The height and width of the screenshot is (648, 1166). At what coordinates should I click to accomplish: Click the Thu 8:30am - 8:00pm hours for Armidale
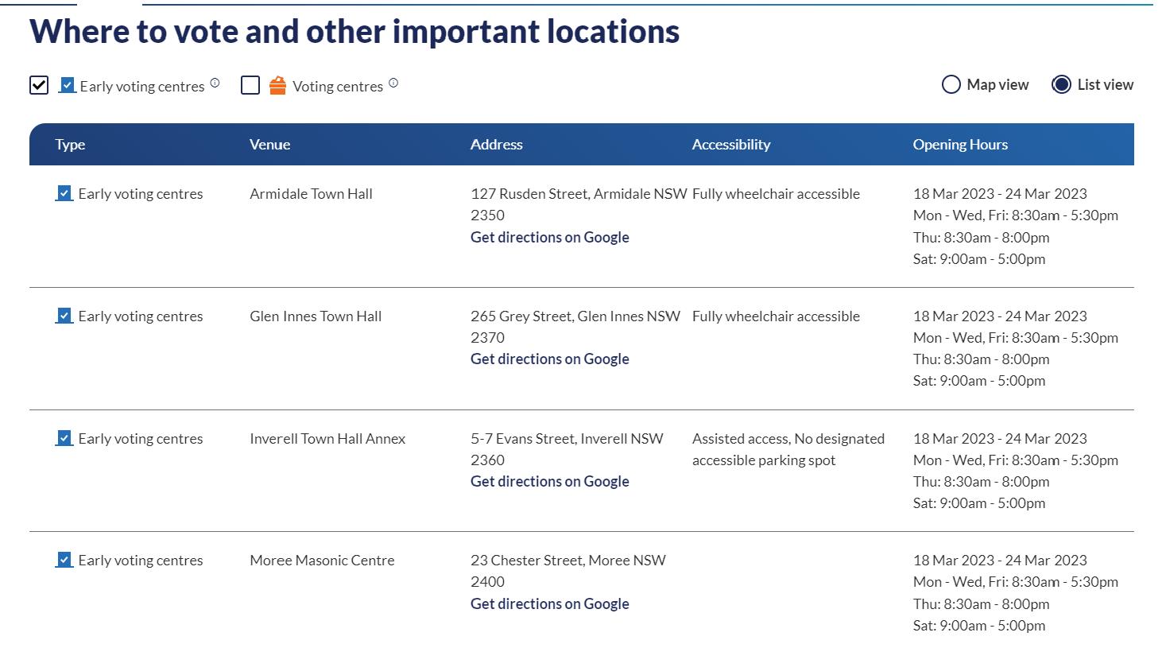982,237
